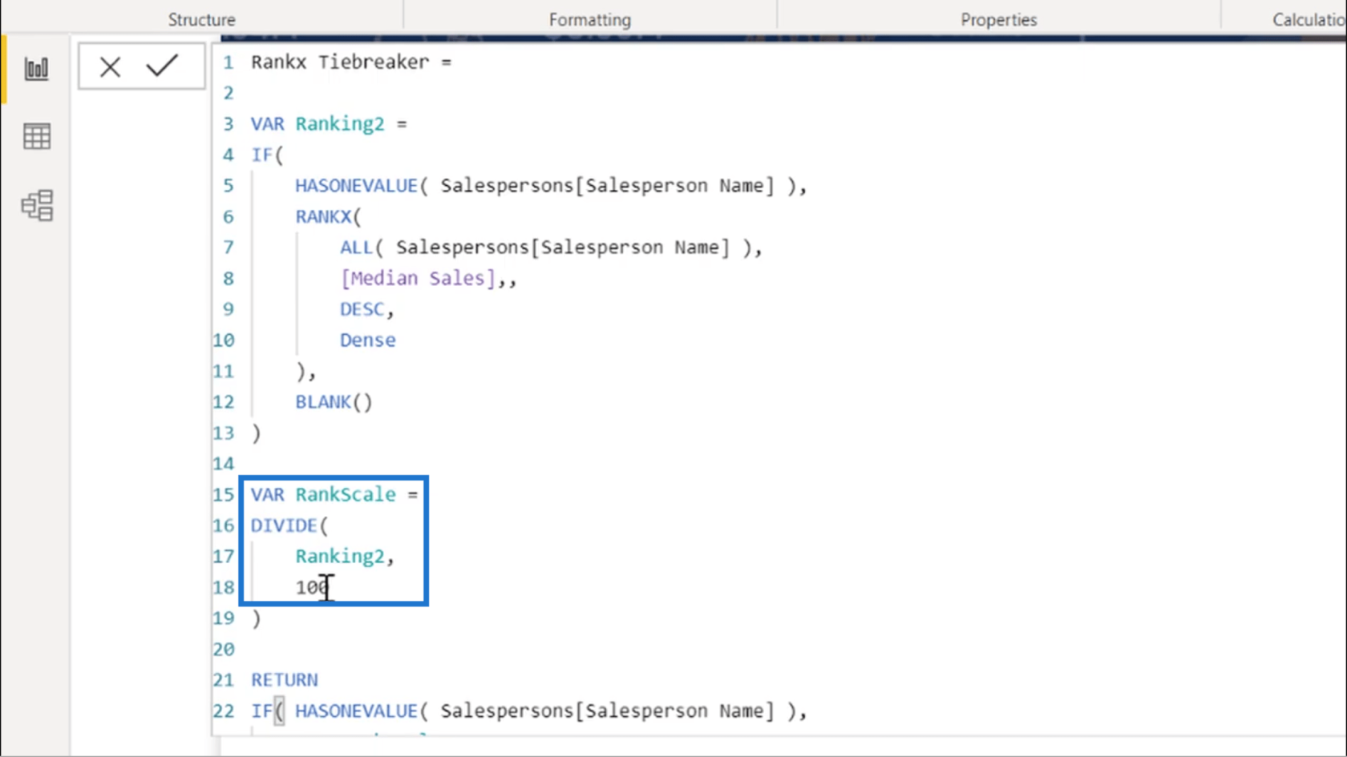Viewport: 1347px width, 757px height.
Task: Select the Calculations ribbon group label
Action: tap(1309, 19)
